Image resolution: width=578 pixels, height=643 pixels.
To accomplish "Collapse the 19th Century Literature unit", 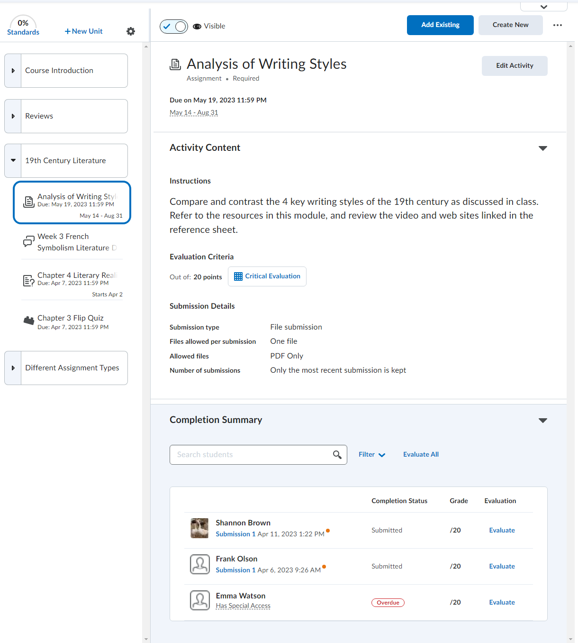I will [13, 161].
